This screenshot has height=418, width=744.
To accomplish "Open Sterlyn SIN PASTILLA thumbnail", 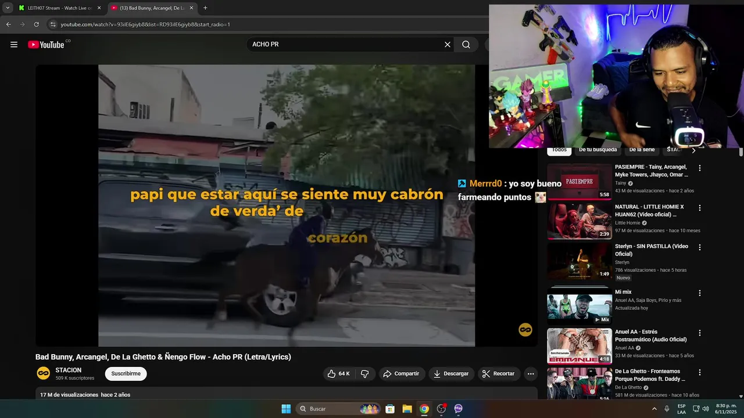I will coord(580,261).
